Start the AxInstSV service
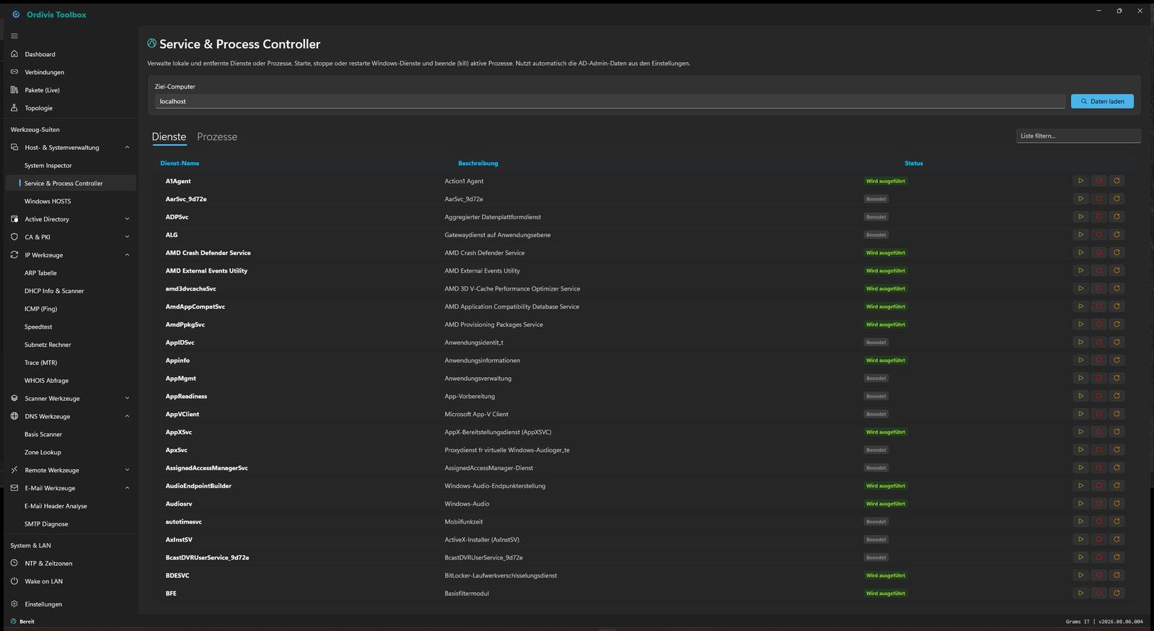The image size is (1154, 631). pos(1080,539)
